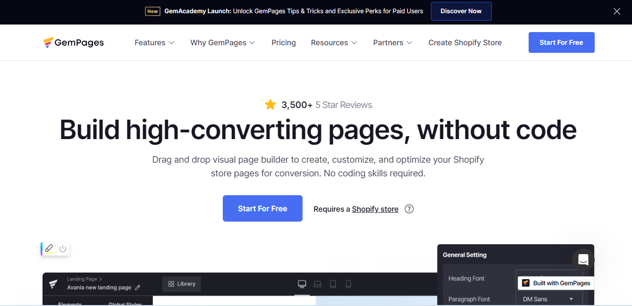Open the Shopify store link
Image resolution: width=632 pixels, height=306 pixels.
click(x=375, y=209)
